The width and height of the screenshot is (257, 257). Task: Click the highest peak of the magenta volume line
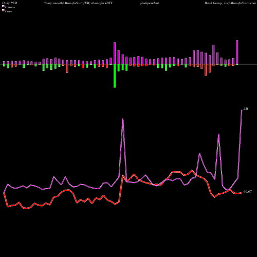point(242,110)
